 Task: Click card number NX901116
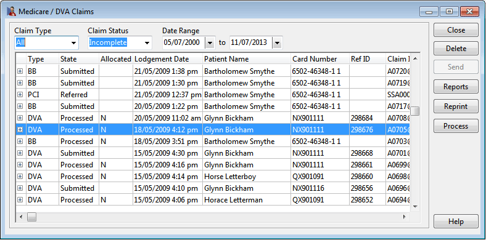(x=320, y=188)
